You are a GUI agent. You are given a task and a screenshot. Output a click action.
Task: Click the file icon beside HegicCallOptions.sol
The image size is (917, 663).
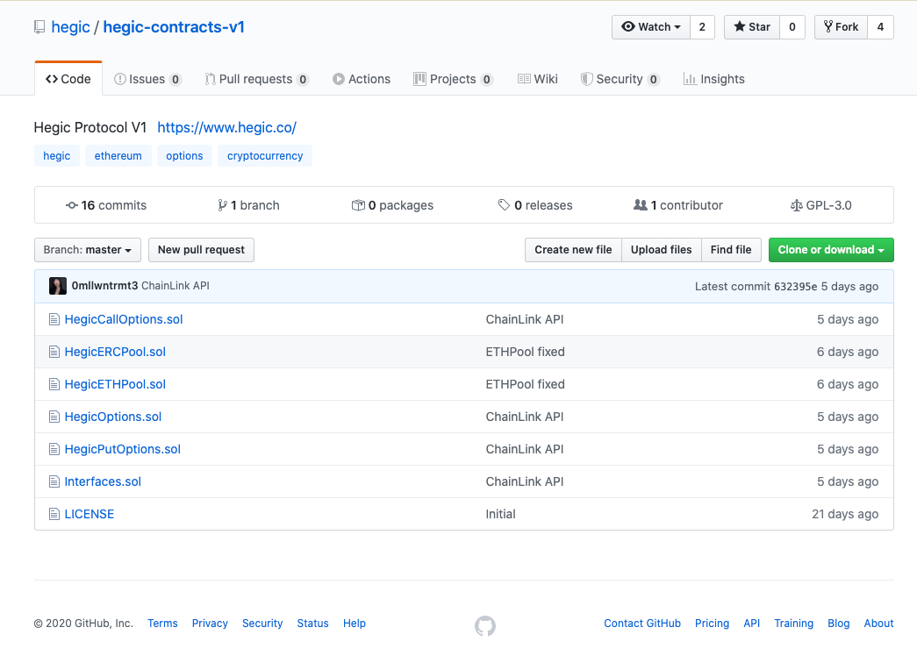coord(54,319)
